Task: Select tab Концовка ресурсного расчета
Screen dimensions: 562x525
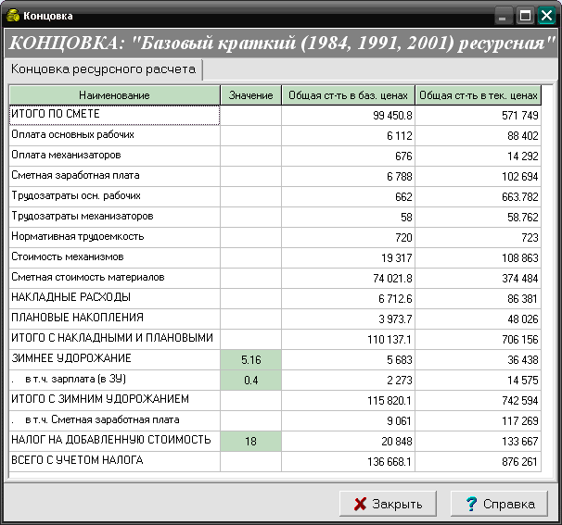Action: [103, 69]
